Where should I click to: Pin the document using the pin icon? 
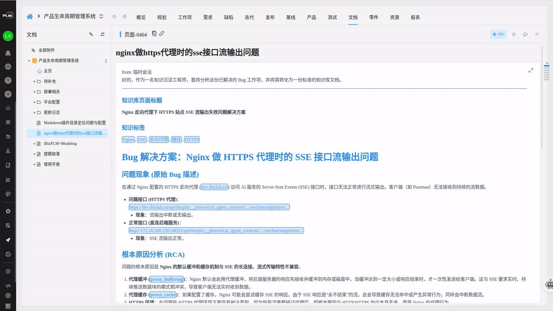point(537,34)
